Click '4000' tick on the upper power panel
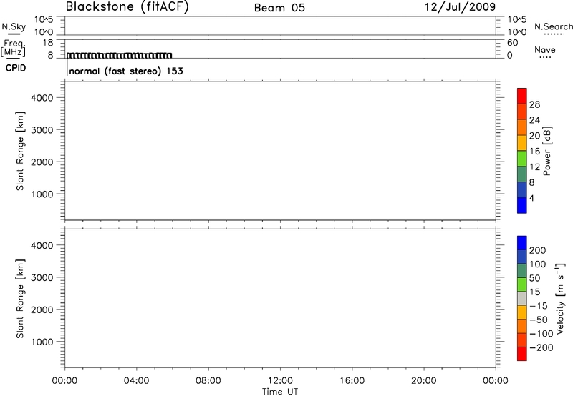 click(x=42, y=98)
